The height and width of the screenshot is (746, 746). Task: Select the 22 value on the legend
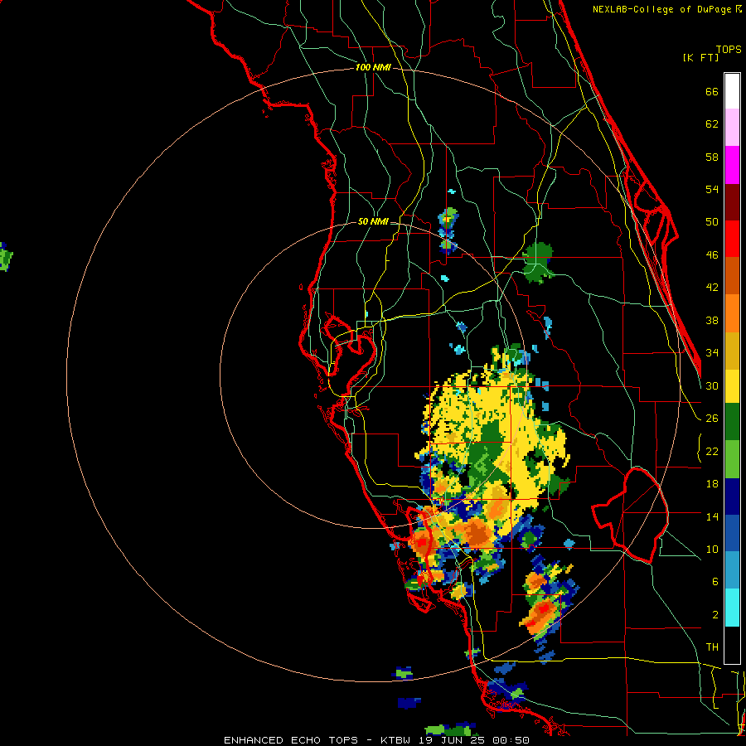pos(712,451)
